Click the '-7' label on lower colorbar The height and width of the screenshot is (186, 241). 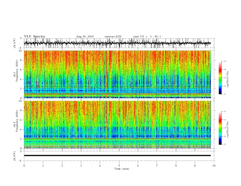[x=224, y=144]
